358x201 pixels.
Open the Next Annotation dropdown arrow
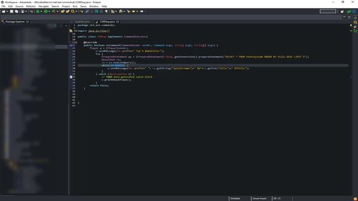click(116, 11)
